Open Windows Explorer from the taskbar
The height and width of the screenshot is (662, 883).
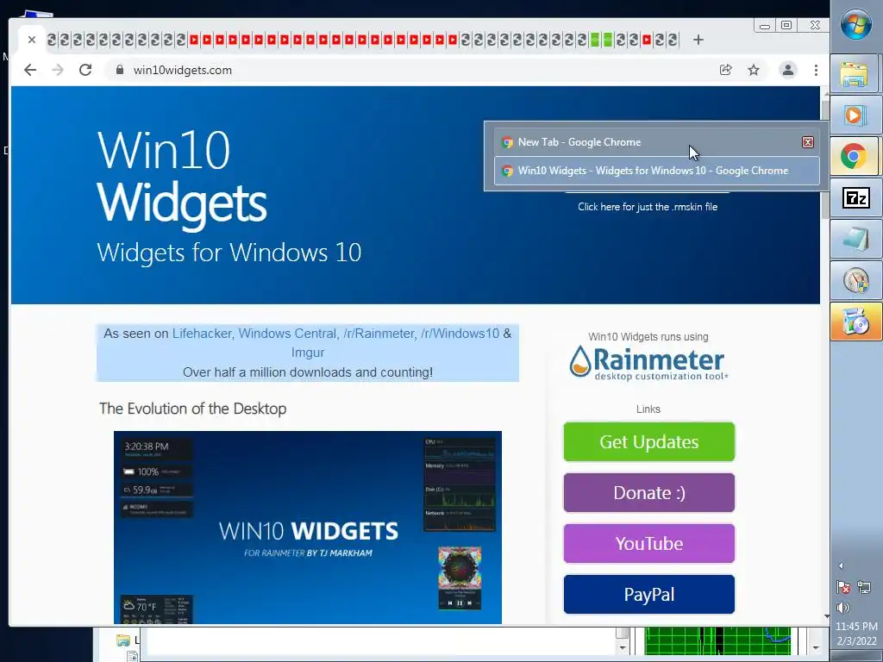tap(854, 74)
